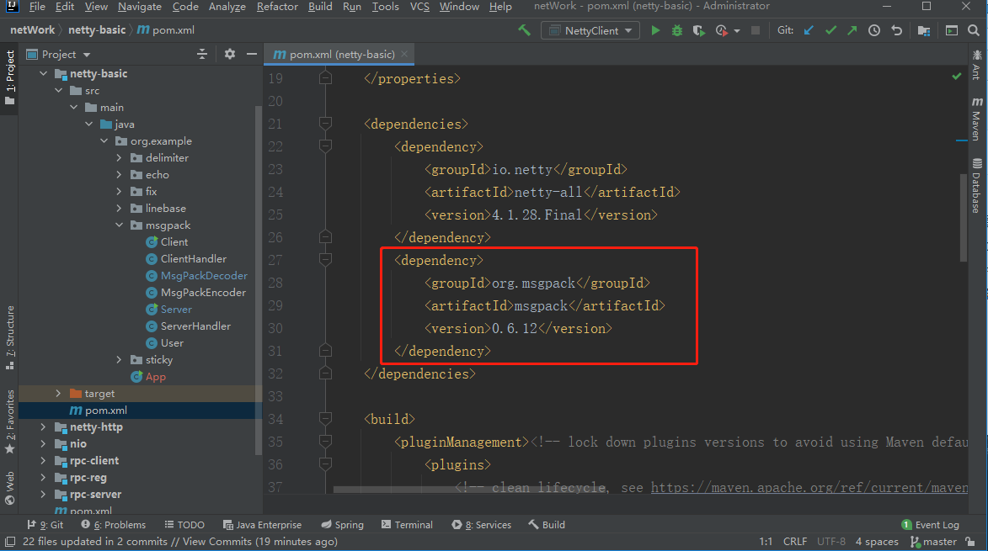This screenshot has height=551, width=988.
Task: Click the CRLF line separator setting
Action: [794, 542]
